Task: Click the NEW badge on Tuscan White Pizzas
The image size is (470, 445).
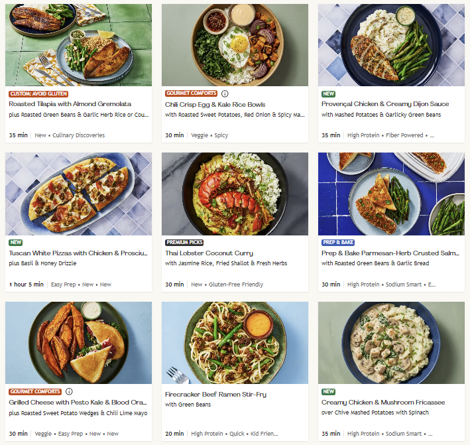Action: (16, 242)
